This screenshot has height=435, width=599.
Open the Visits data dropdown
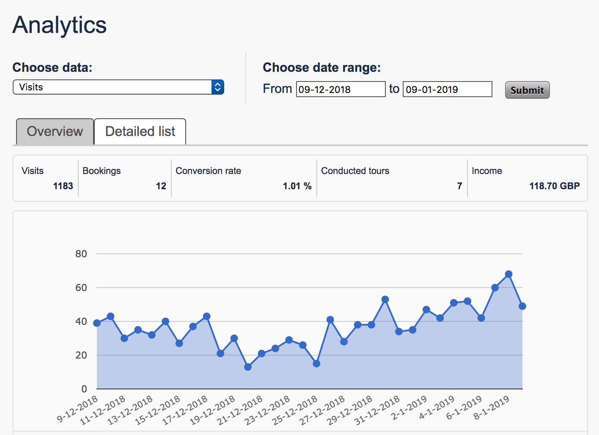[118, 87]
